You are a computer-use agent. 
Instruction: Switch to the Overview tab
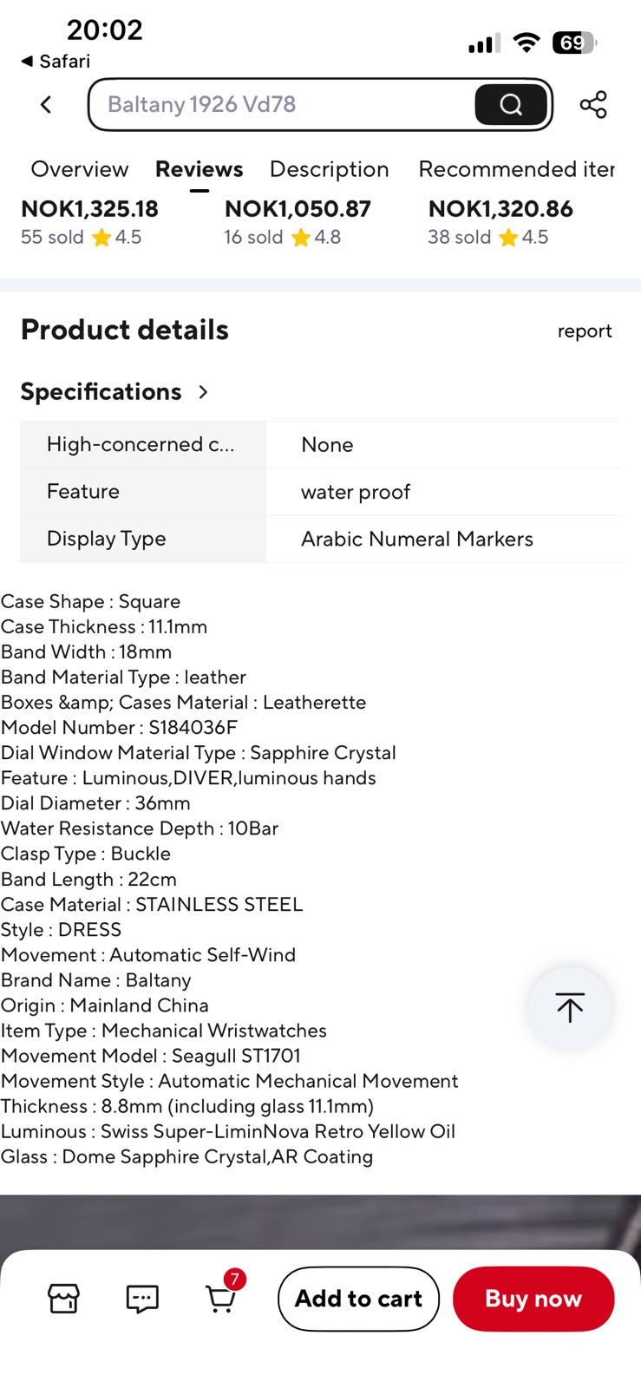click(80, 169)
